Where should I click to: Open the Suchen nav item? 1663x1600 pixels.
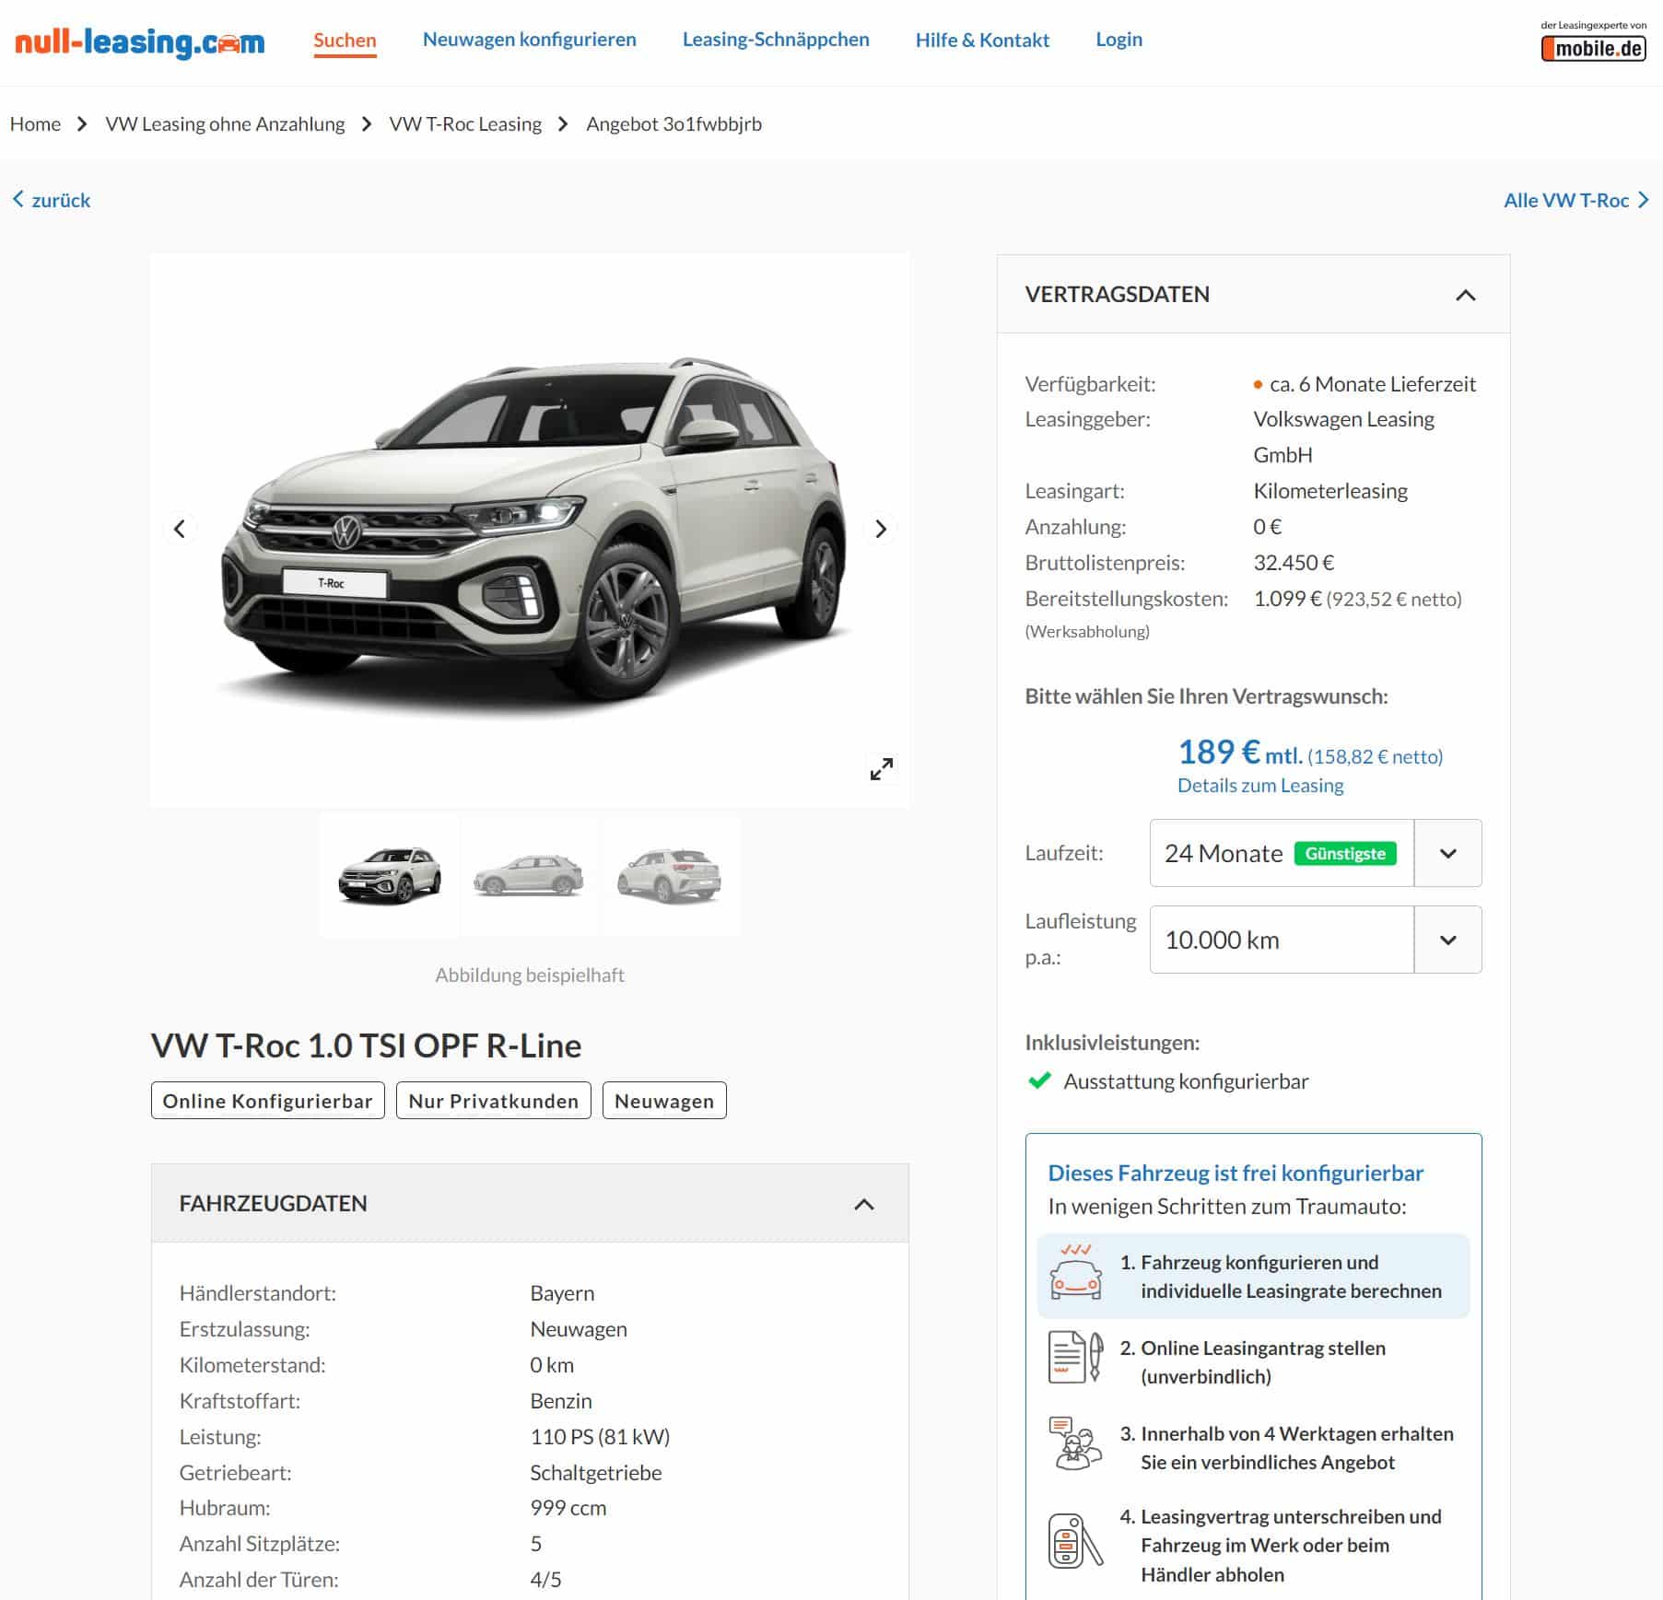[x=345, y=41]
